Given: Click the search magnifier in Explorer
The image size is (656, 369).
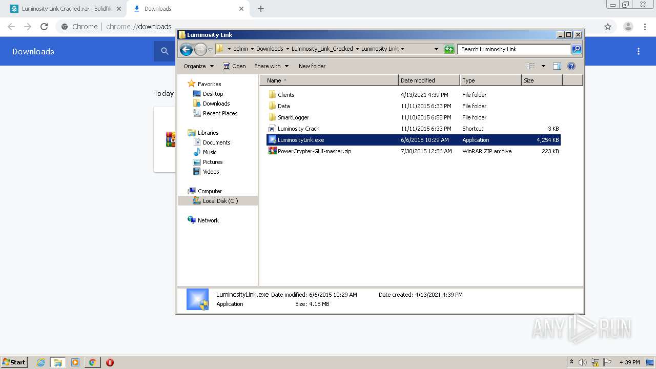Looking at the screenshot, I should coord(577,49).
